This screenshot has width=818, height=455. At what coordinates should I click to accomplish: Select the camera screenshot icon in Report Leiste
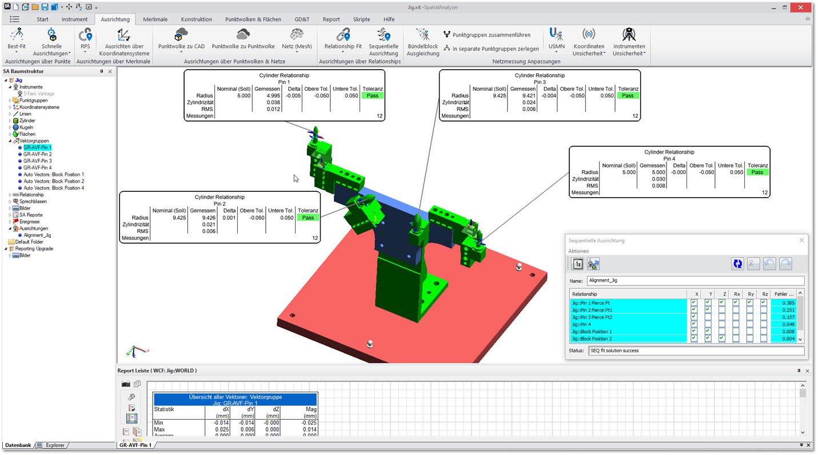127,384
